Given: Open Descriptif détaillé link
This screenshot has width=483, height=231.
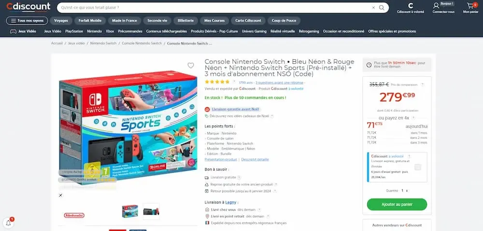Looking at the screenshot, I should [x=255, y=159].
